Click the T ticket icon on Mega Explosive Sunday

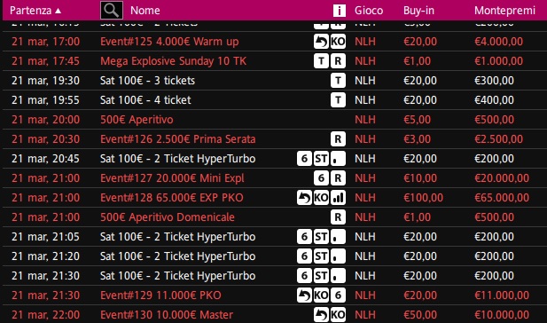[x=321, y=61]
